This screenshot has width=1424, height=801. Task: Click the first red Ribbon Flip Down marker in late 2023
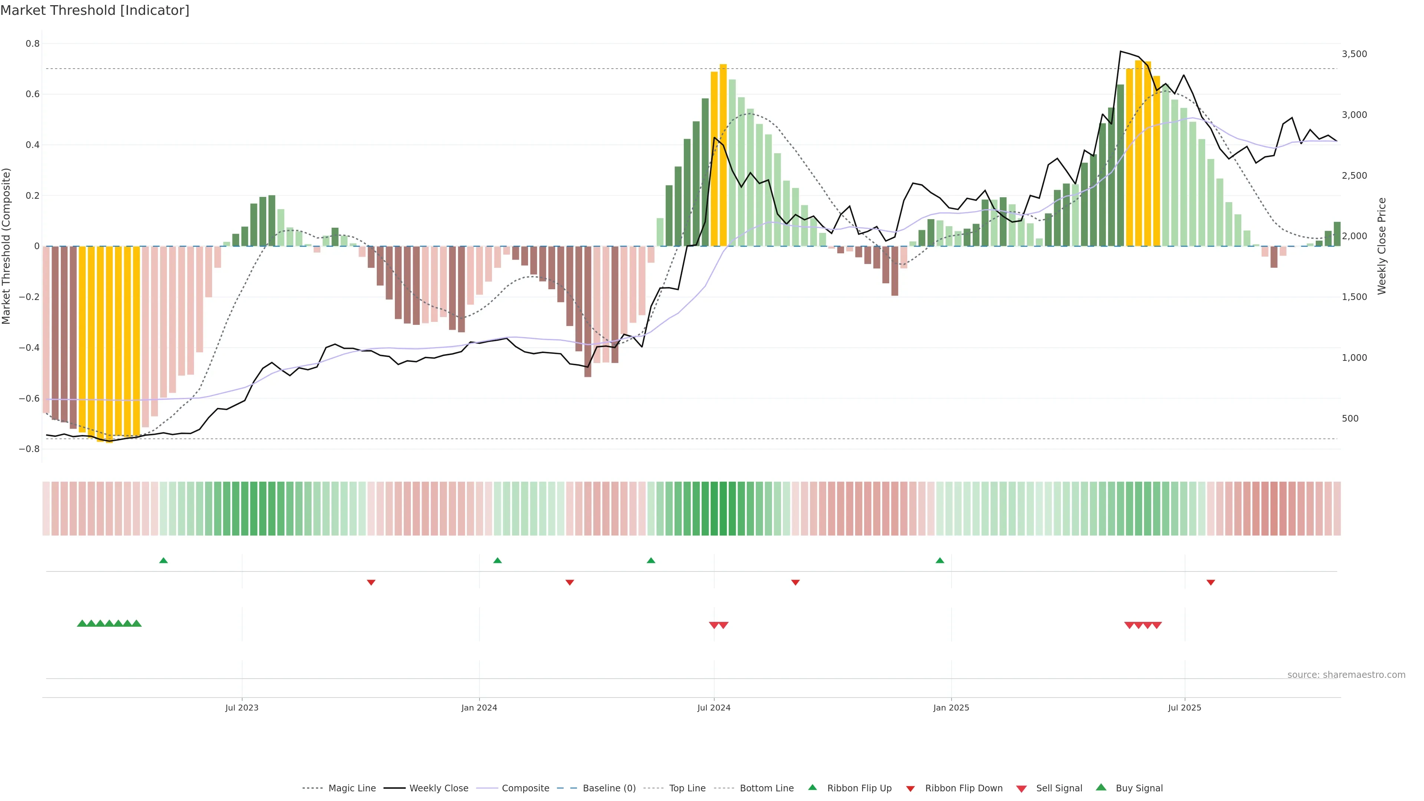371,582
